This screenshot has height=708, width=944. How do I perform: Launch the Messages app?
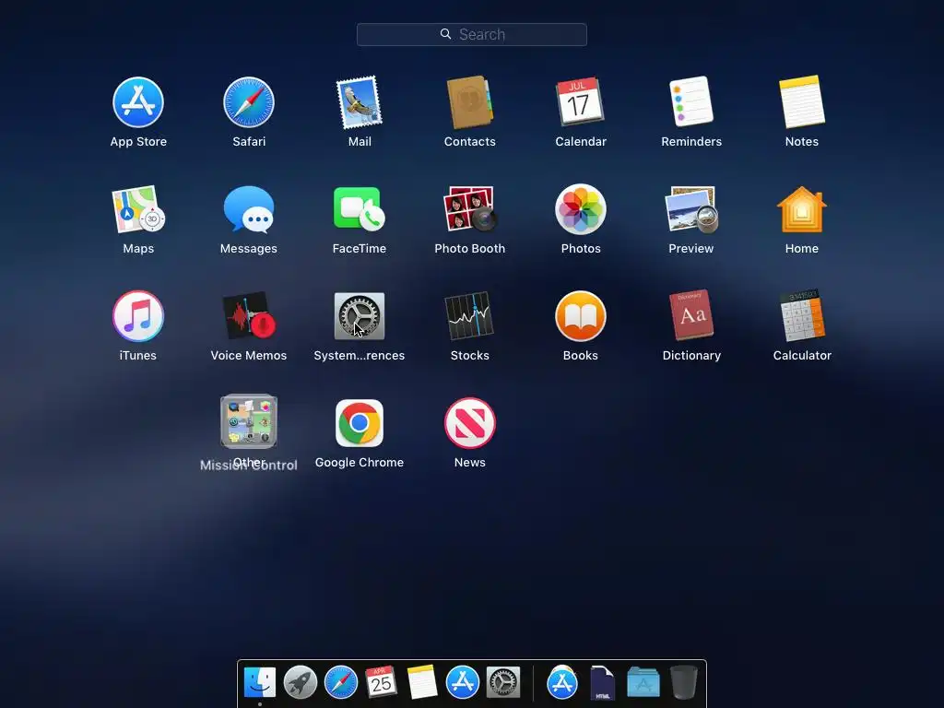click(249, 209)
